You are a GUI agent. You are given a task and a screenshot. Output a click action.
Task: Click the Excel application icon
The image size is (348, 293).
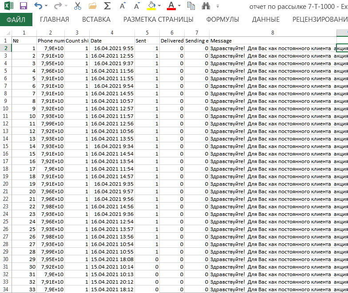(9, 5)
